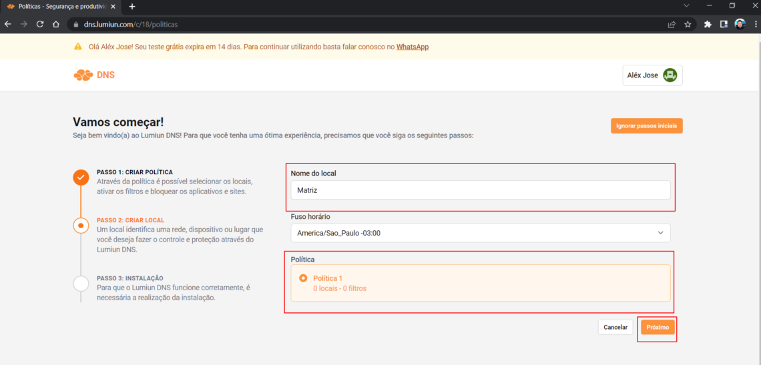Open a new browser tab
The image size is (761, 365).
(x=132, y=6)
